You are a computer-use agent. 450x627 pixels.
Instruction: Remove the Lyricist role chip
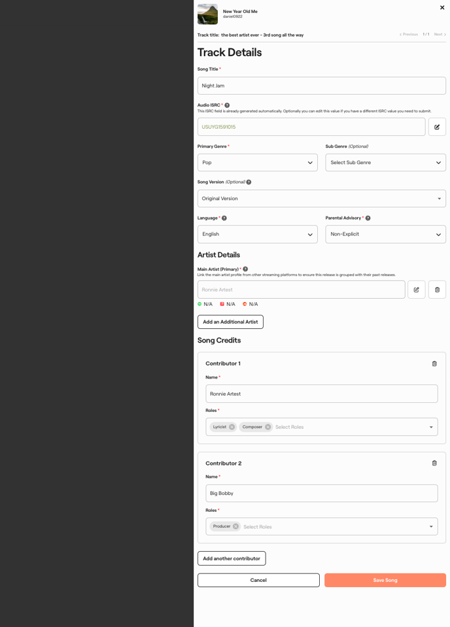coord(232,427)
